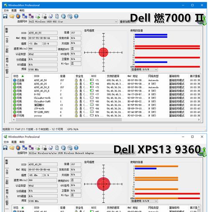Click the blue question mark Help icon in Dell Wireless 1820 window
The height and width of the screenshot is (212, 209).
[x=76, y=16]
